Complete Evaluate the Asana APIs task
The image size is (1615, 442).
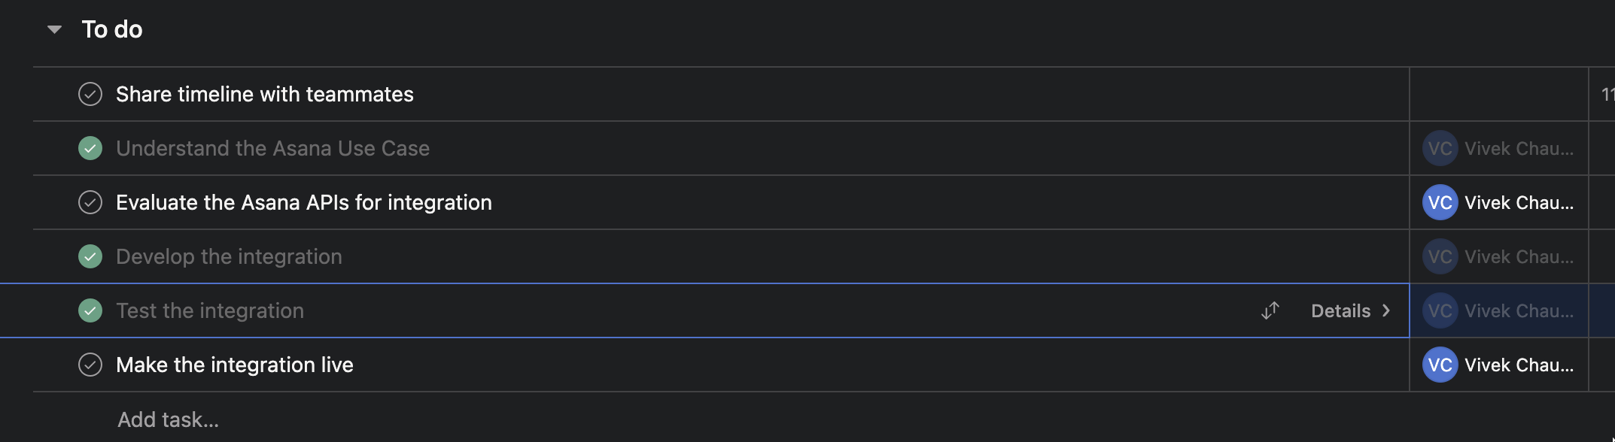tap(90, 202)
